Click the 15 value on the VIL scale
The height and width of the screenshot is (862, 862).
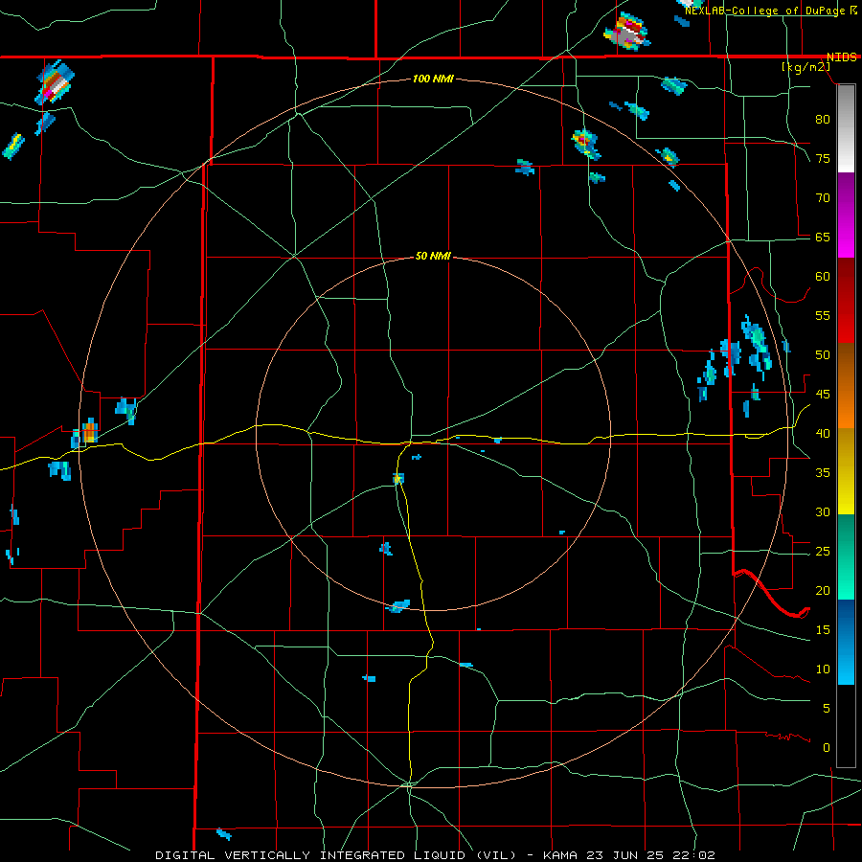(x=823, y=630)
